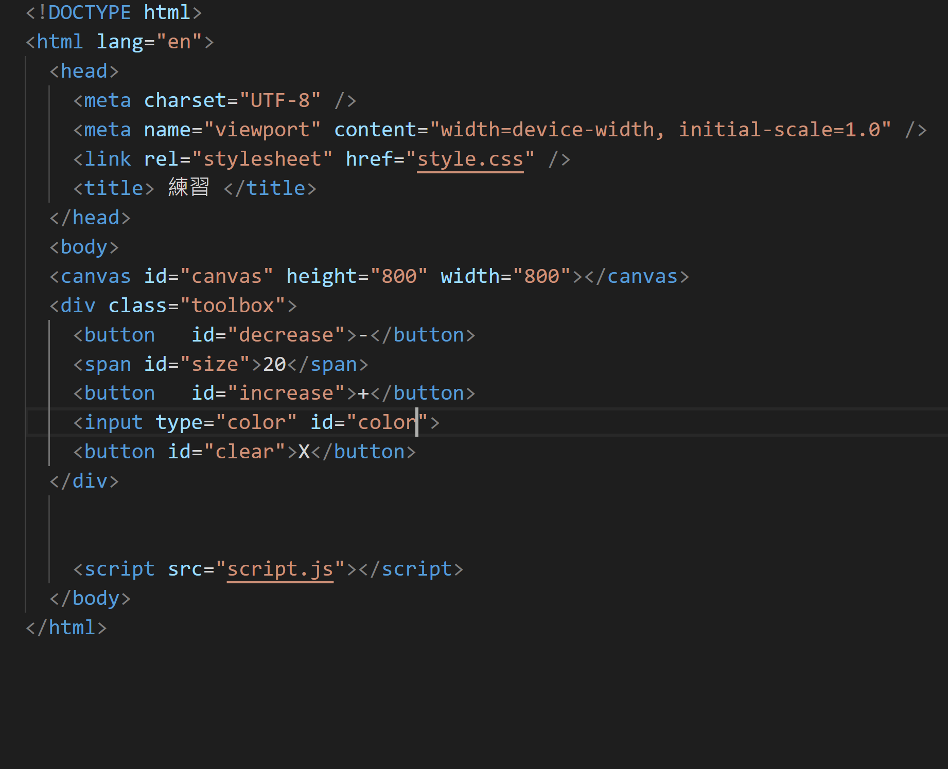The image size is (948, 769).
Task: Place cursor in the 練習 title text
Action: click(188, 188)
